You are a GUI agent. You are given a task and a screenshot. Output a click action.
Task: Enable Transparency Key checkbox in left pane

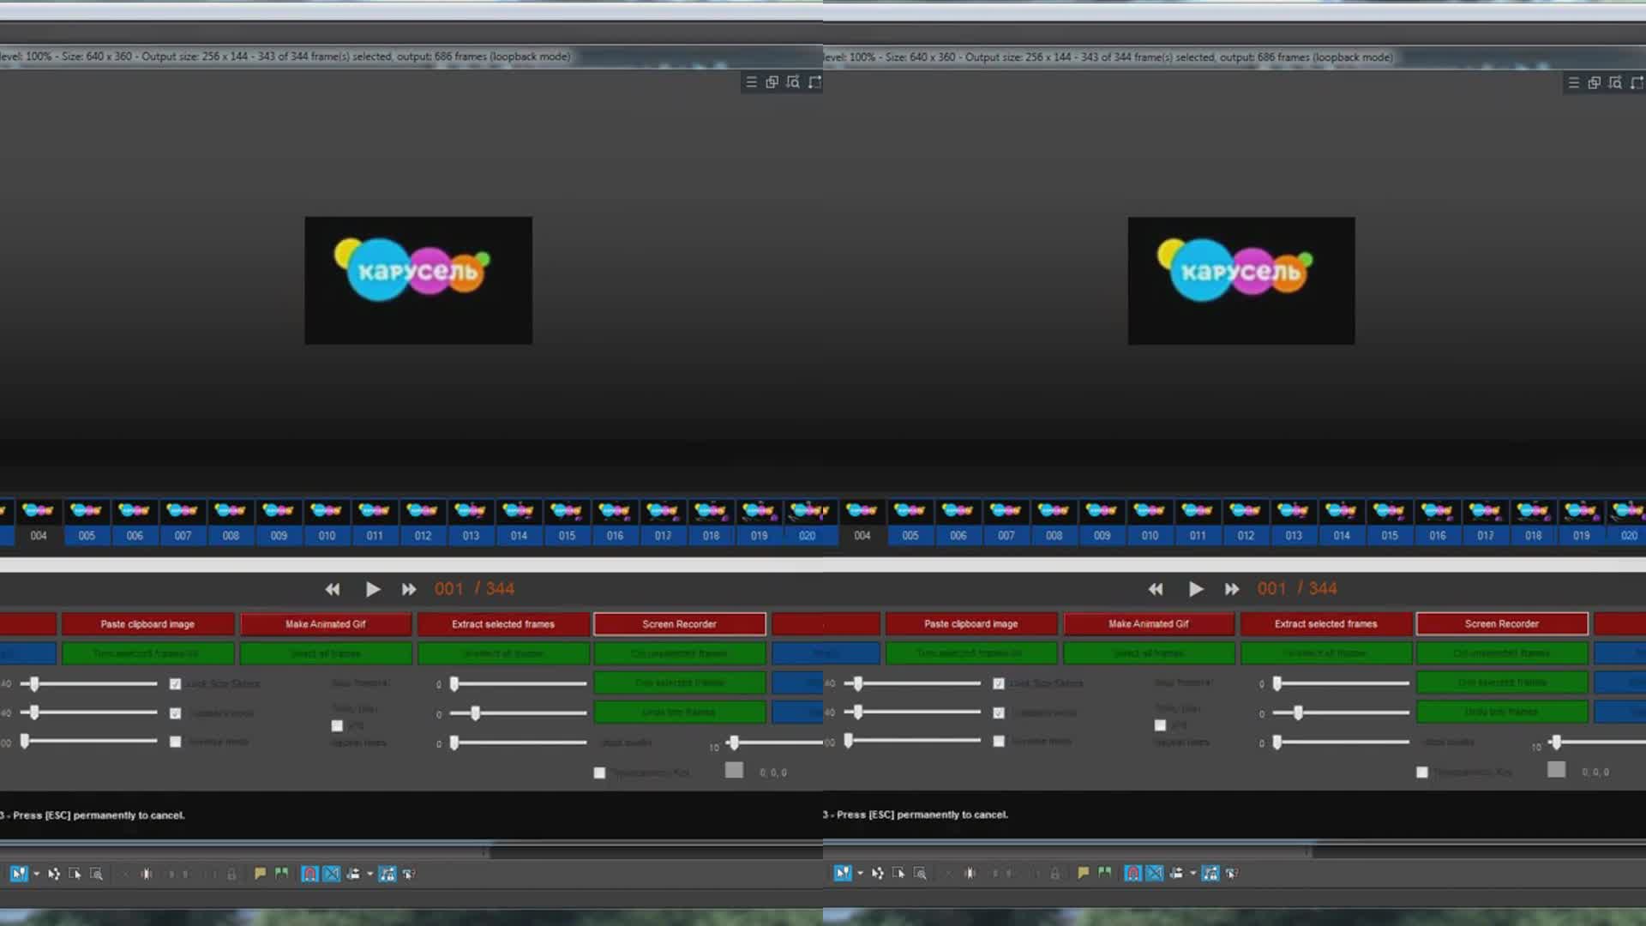[x=599, y=773]
